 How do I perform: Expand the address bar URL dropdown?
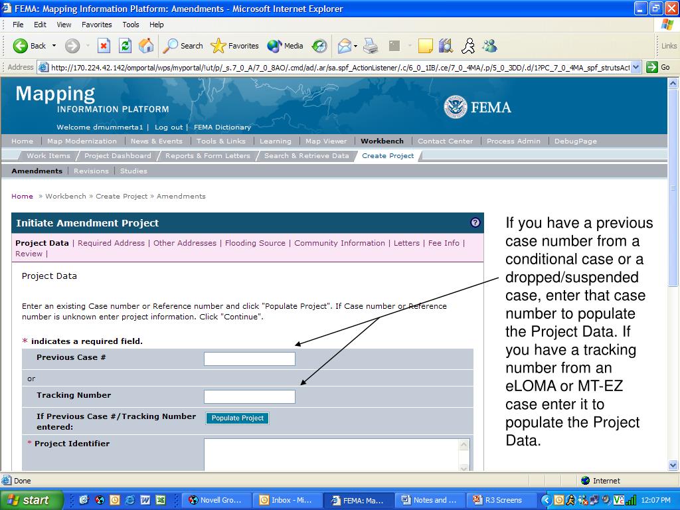[636, 67]
